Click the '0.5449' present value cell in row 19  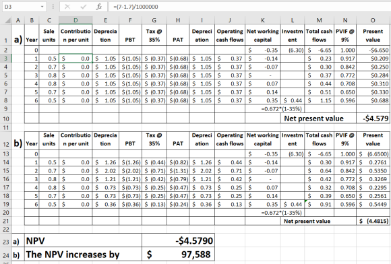(373, 204)
